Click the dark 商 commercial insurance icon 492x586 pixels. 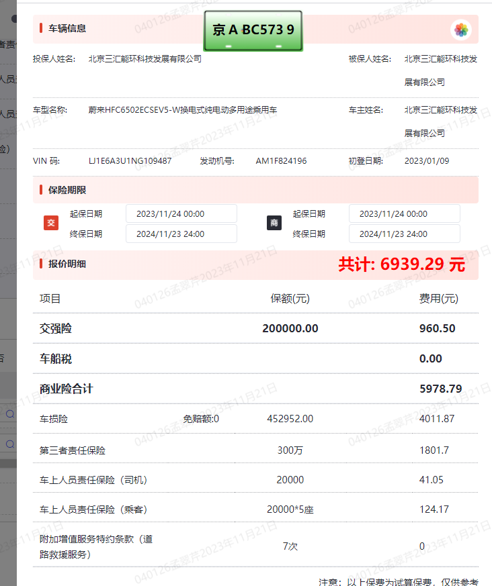tap(274, 224)
